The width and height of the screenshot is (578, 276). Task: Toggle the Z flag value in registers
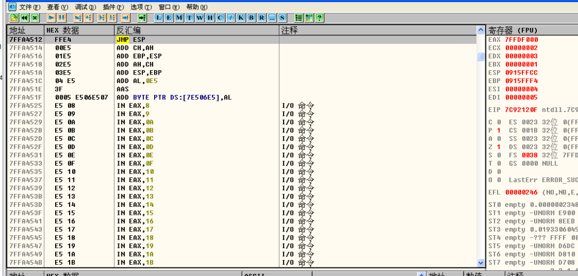pos(499,147)
